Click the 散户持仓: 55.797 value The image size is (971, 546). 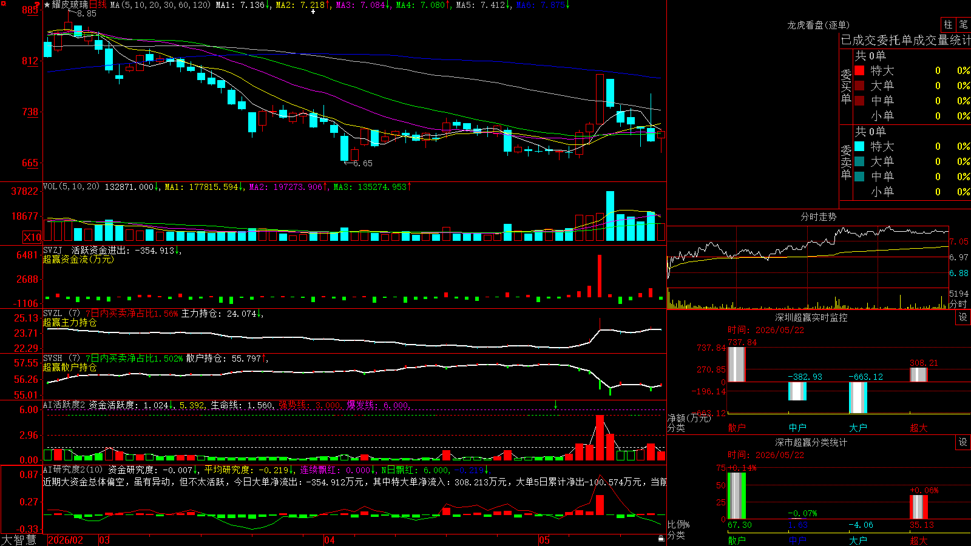(x=224, y=359)
